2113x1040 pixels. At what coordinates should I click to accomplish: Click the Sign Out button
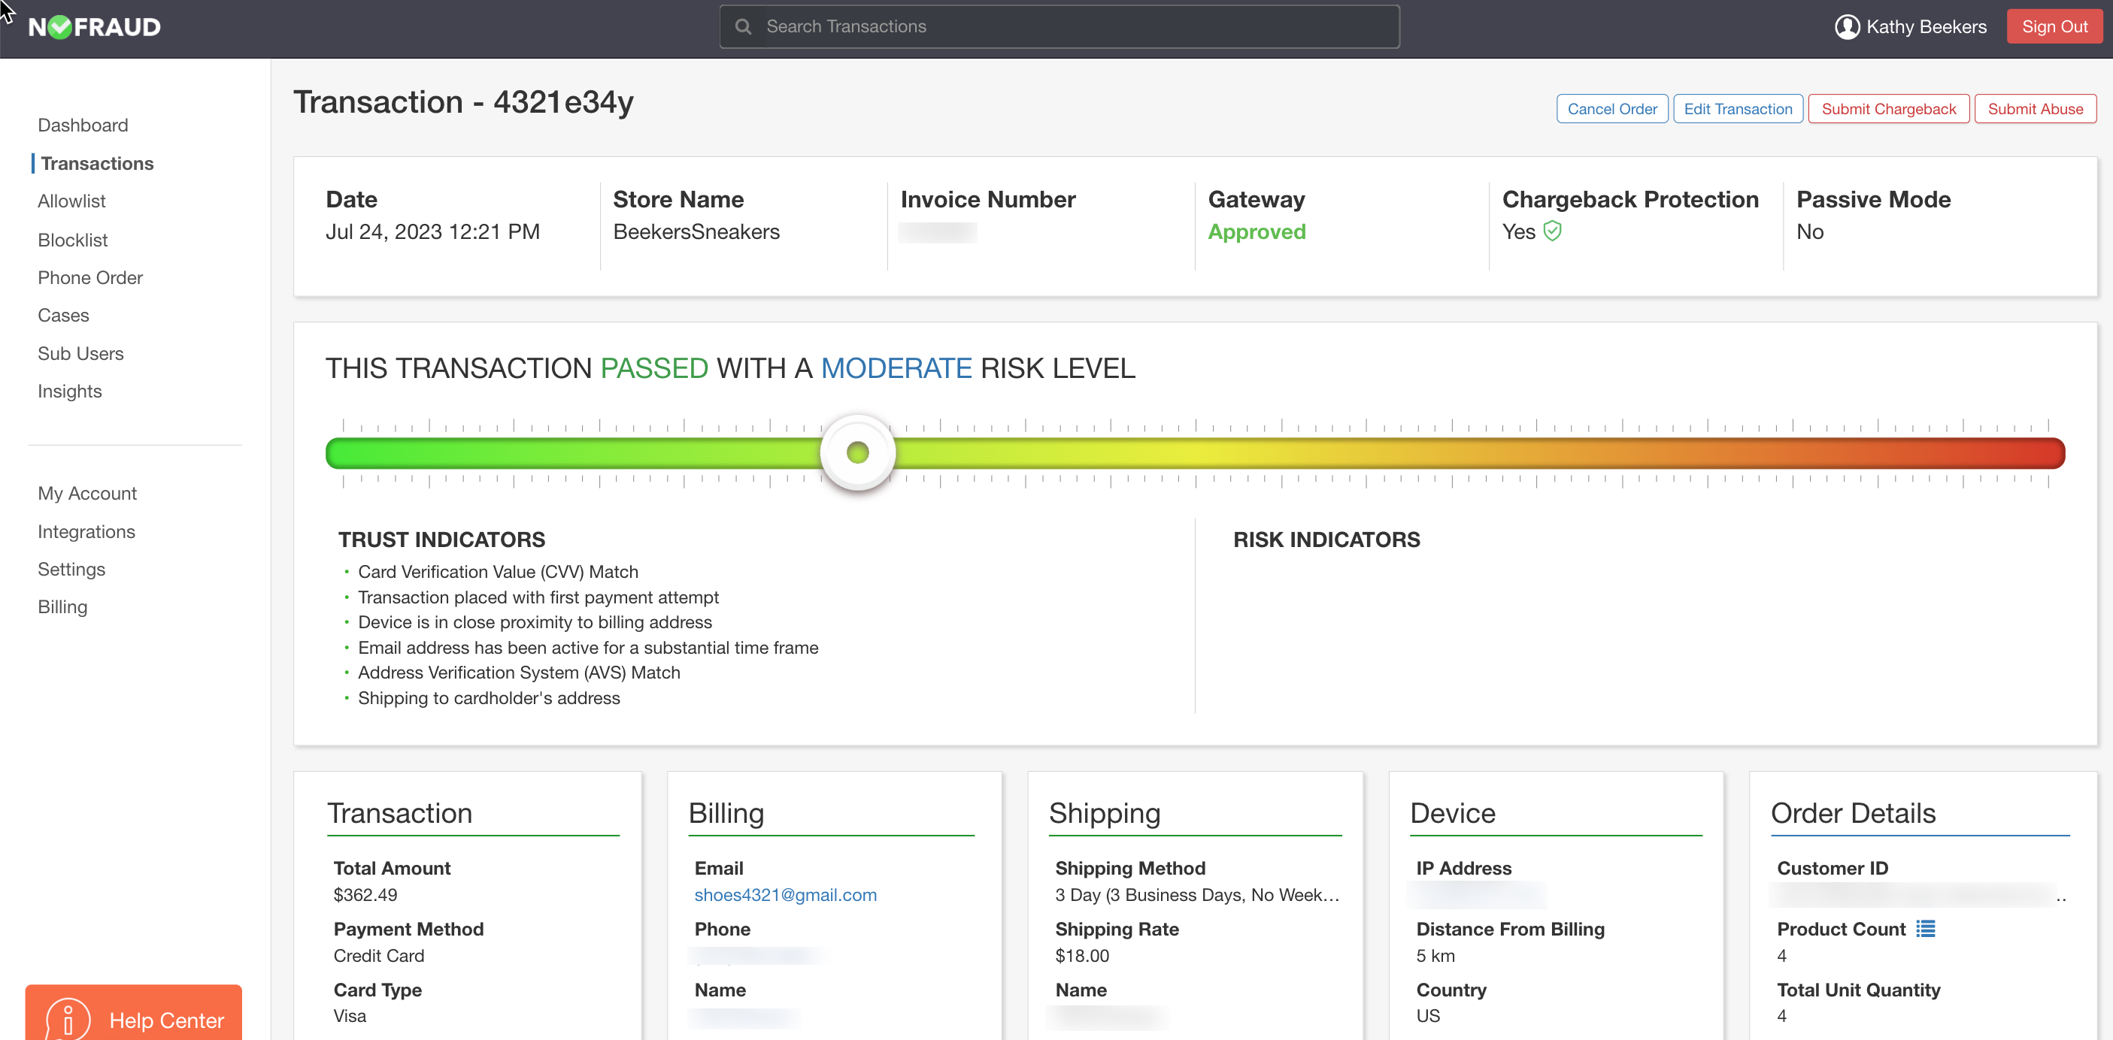[2054, 26]
